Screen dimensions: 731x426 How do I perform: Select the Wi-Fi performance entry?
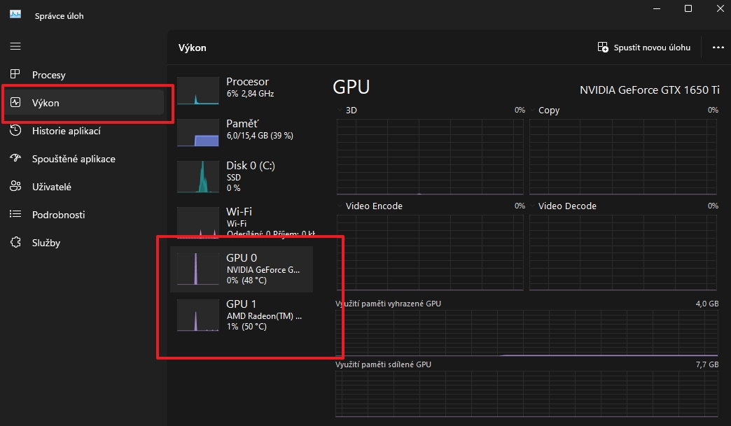[242, 220]
